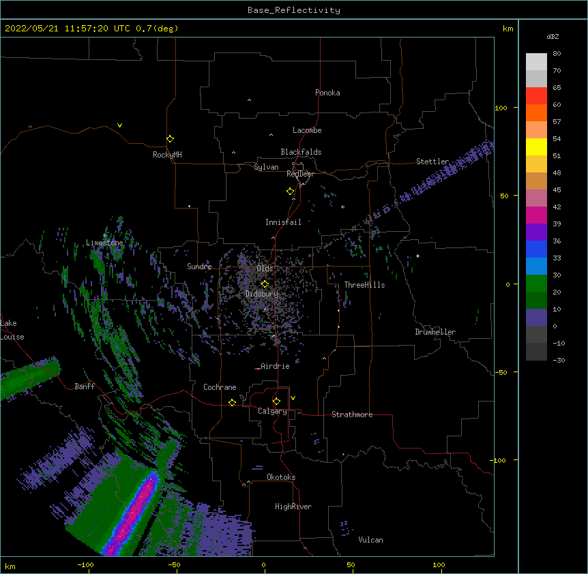
Task: Click the Vulcan town label
Action: (370, 540)
